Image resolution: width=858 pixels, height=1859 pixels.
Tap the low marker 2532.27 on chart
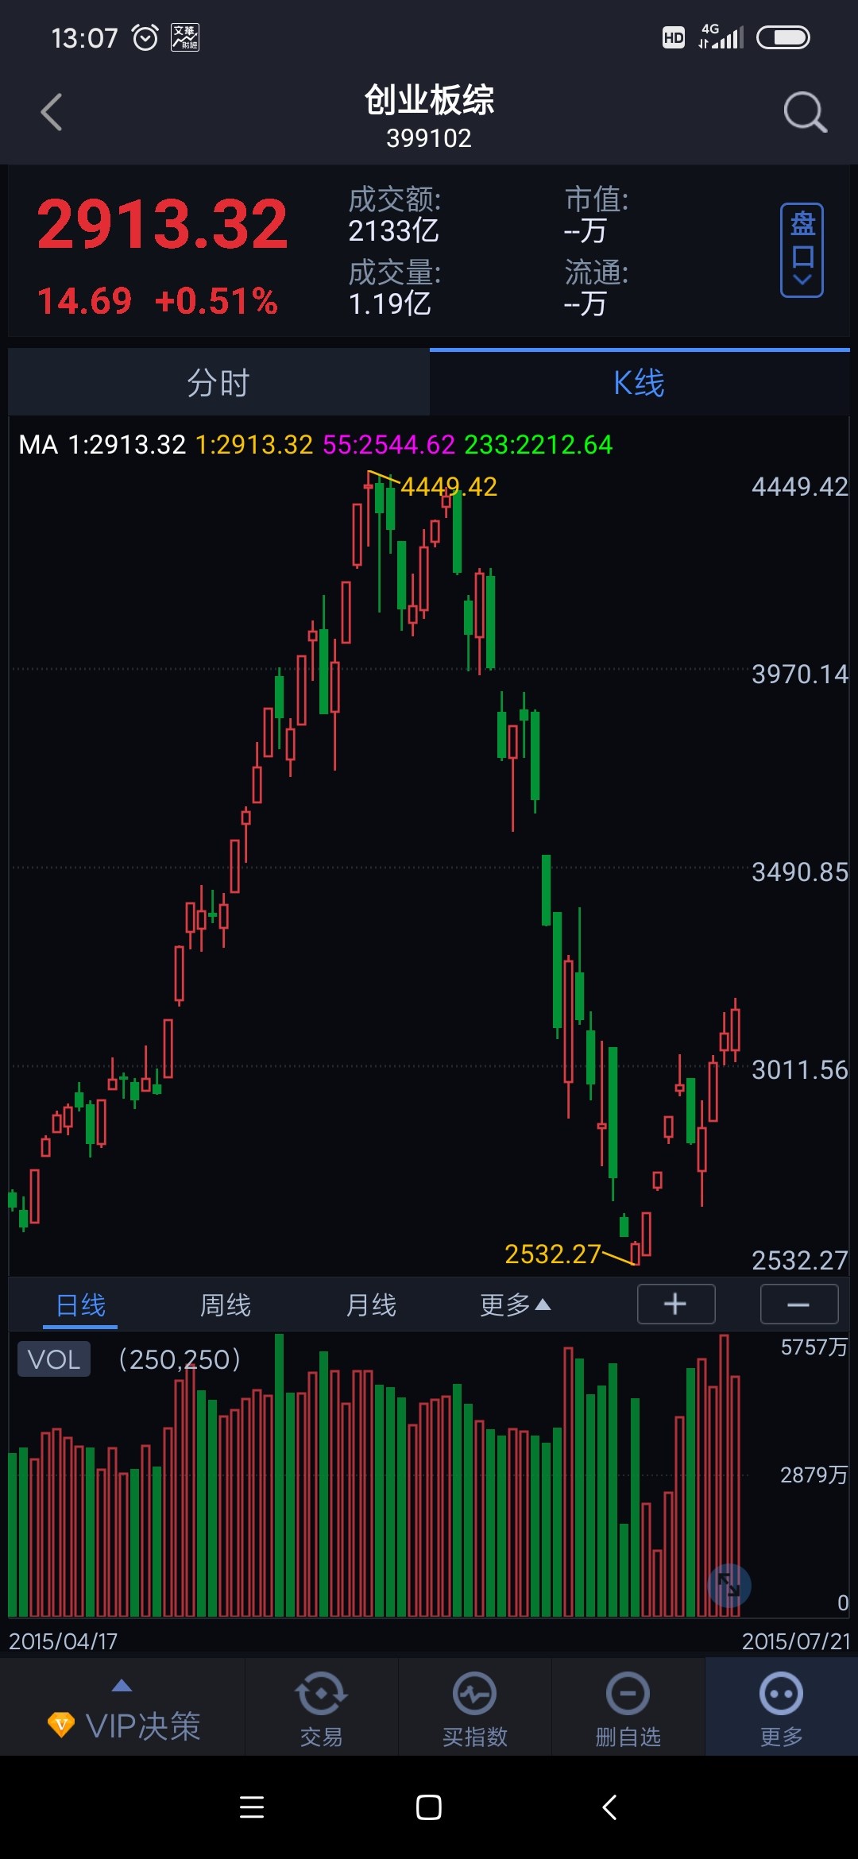point(553,1254)
